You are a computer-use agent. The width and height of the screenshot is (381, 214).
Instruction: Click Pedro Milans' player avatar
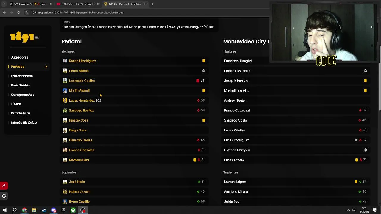65,71
